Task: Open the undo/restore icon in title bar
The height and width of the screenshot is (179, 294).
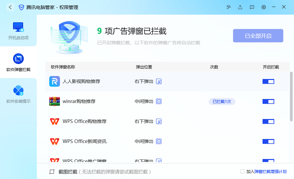Action: pos(228,7)
